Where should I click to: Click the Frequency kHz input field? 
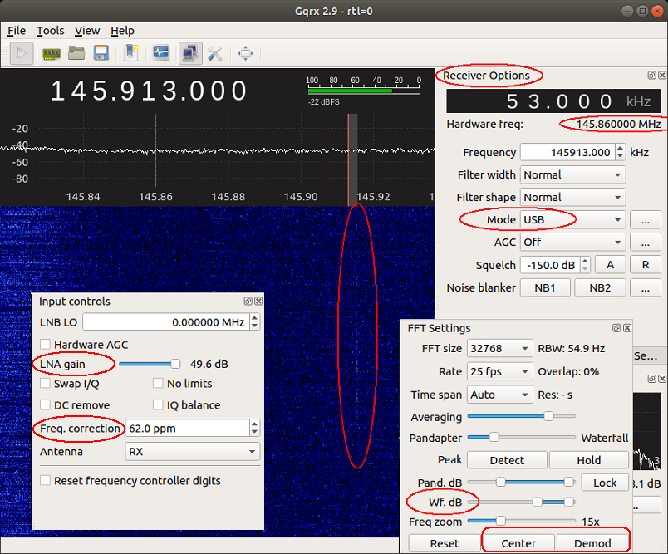[568, 153]
